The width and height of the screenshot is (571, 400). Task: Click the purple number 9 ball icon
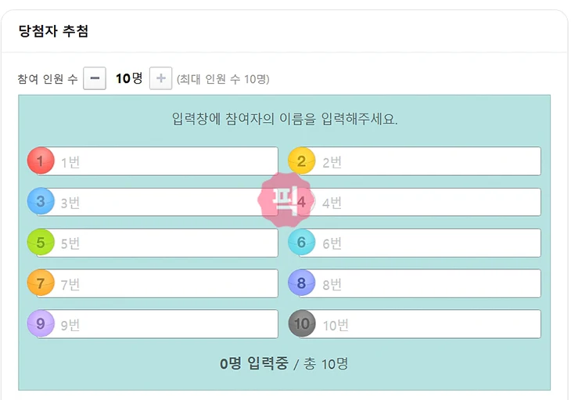pyautogui.click(x=41, y=323)
